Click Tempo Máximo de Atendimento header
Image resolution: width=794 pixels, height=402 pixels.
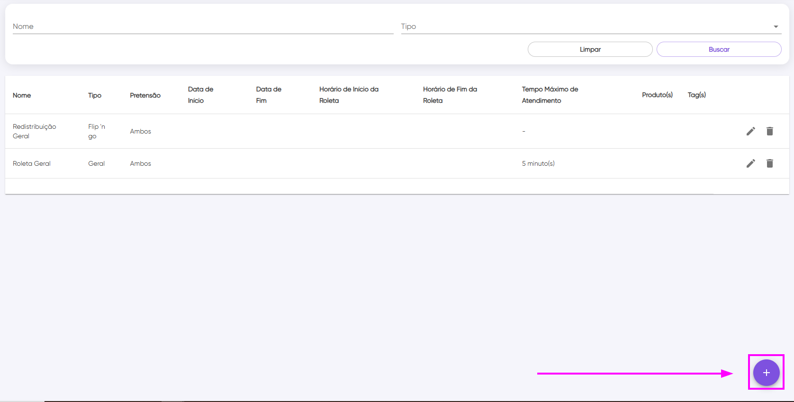pyautogui.click(x=550, y=95)
